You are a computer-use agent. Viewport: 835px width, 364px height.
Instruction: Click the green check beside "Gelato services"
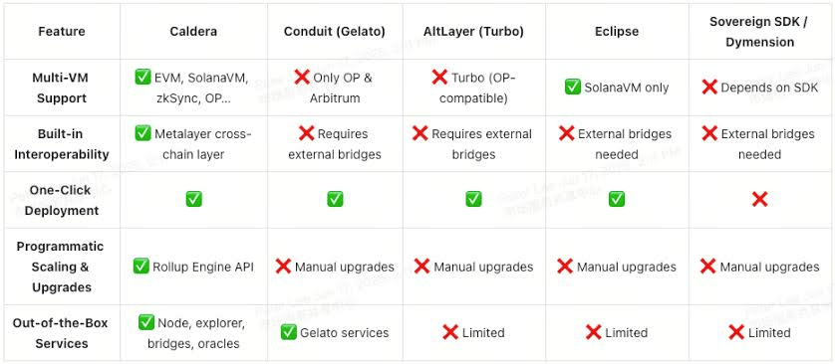tap(288, 332)
